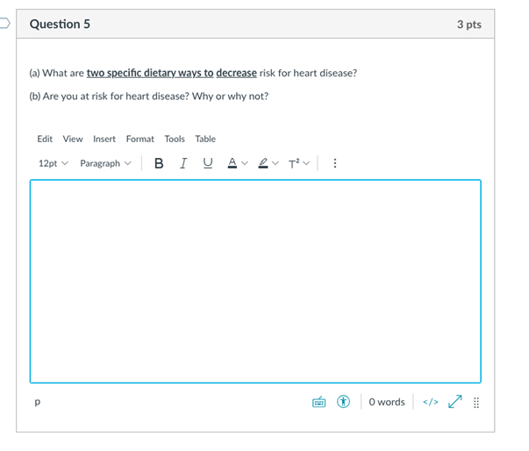Viewport: 529px width, 451px height.
Task: View keyboard shortcuts icon
Action: pos(318,402)
